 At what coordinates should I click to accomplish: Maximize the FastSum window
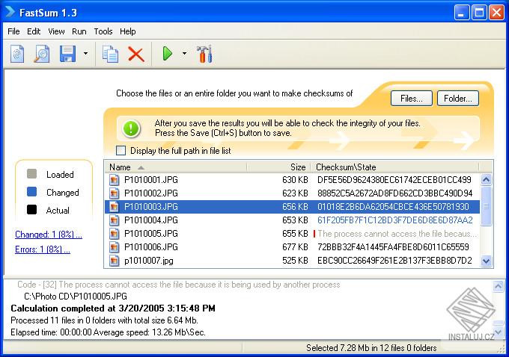(479, 13)
